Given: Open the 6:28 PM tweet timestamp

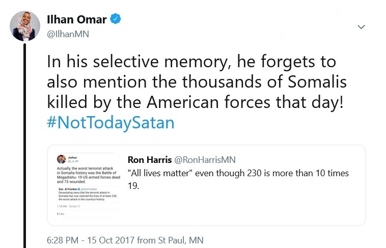Looking at the screenshot, I should [63, 240].
